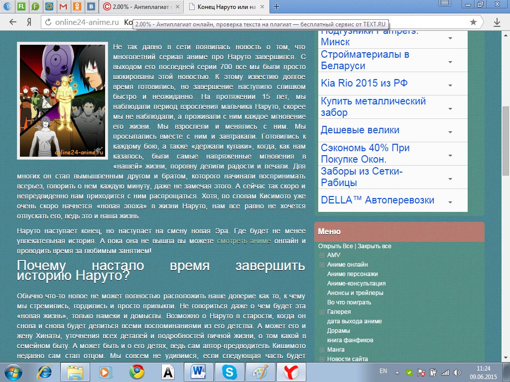This screenshot has height=382, width=510.
Task: Open the Дорамы menu item
Action: (x=338, y=331)
